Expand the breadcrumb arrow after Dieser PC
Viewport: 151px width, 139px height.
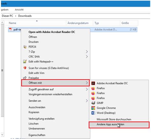coord(16,16)
